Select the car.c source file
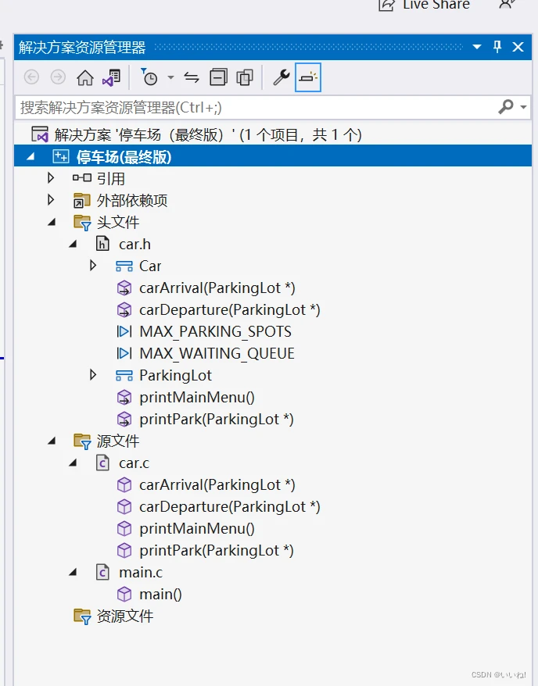 click(134, 463)
